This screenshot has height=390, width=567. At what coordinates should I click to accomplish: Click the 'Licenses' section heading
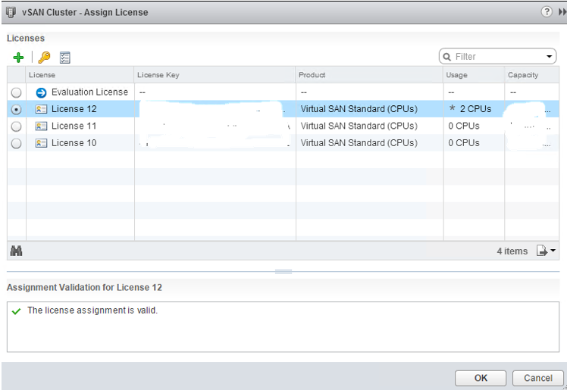coord(26,39)
